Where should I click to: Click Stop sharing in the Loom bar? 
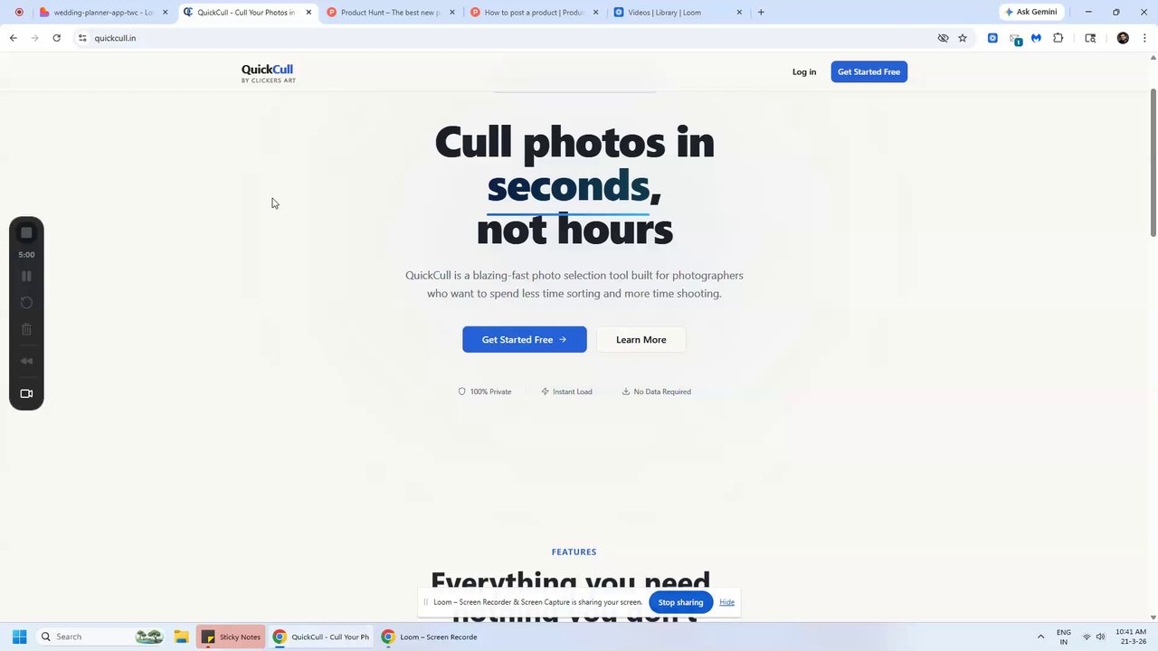(680, 602)
